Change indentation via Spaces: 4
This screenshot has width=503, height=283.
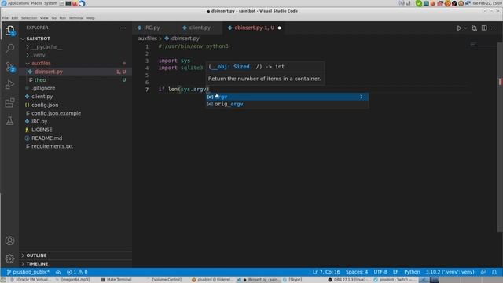pos(357,272)
